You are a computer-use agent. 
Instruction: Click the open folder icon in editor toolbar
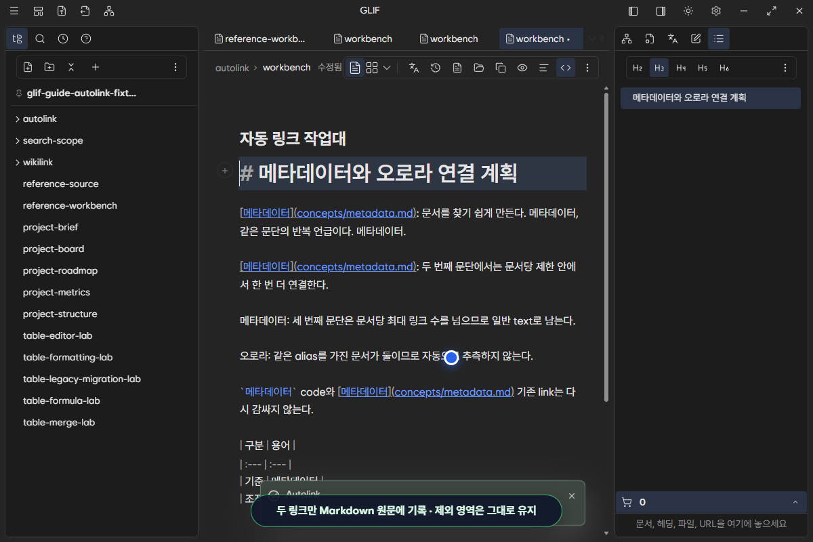[479, 68]
